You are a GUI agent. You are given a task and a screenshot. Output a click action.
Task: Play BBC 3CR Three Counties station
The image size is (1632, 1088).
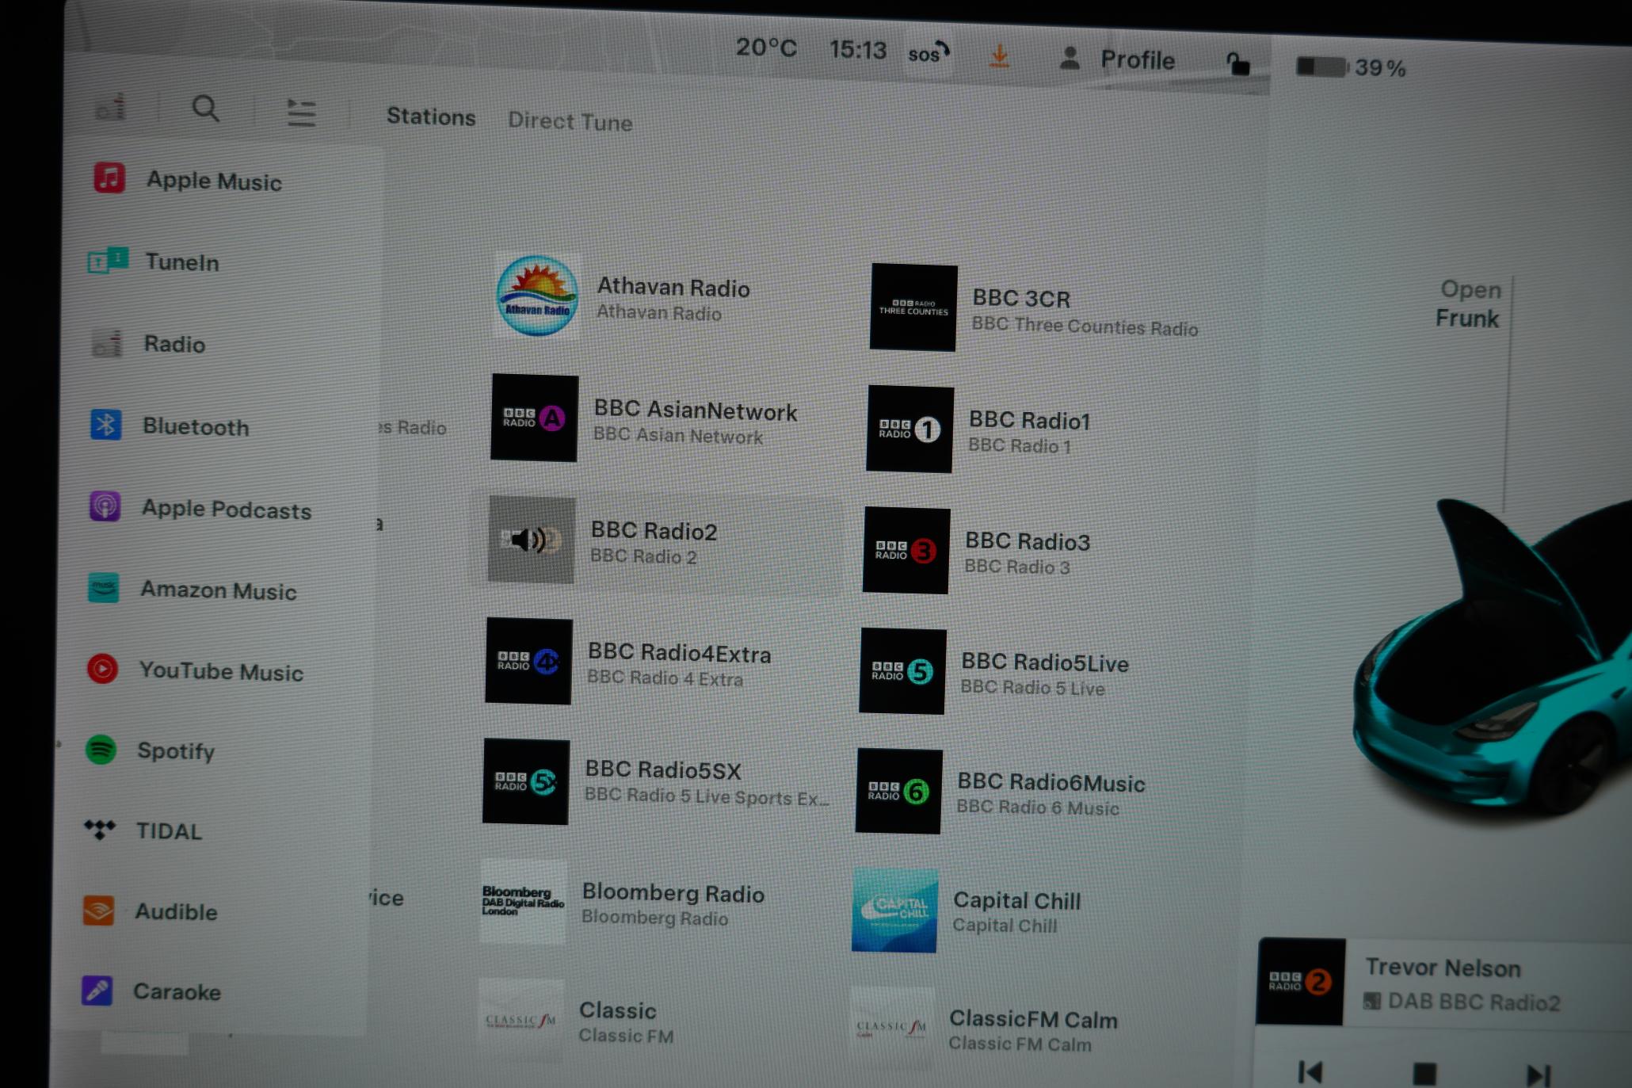[x=1034, y=309]
